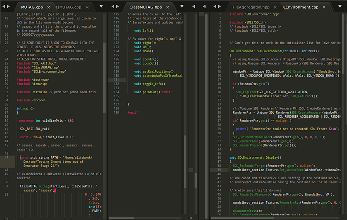Click line number 39 in DLEnvironment.cpp gutter
The image size is (347, 220).
point(219,170)
